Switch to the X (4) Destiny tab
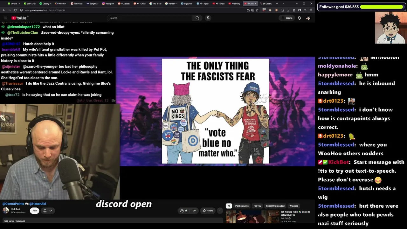The width and height of the screenshot is (407, 229). click(x=266, y=3)
